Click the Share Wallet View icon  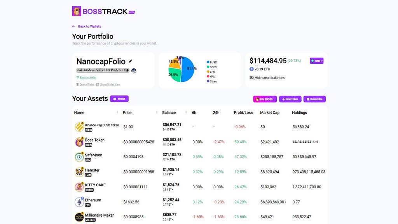(x=98, y=84)
